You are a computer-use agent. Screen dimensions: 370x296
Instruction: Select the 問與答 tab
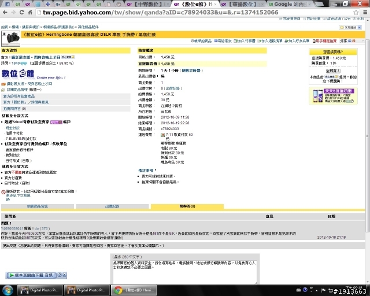187,206
